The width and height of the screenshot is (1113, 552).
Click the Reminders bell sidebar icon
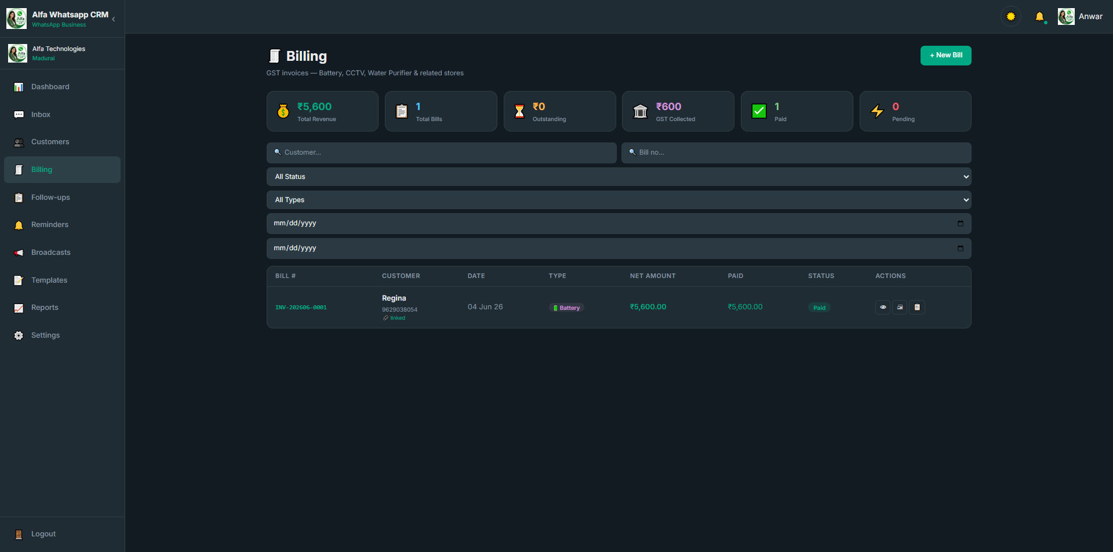pos(19,225)
